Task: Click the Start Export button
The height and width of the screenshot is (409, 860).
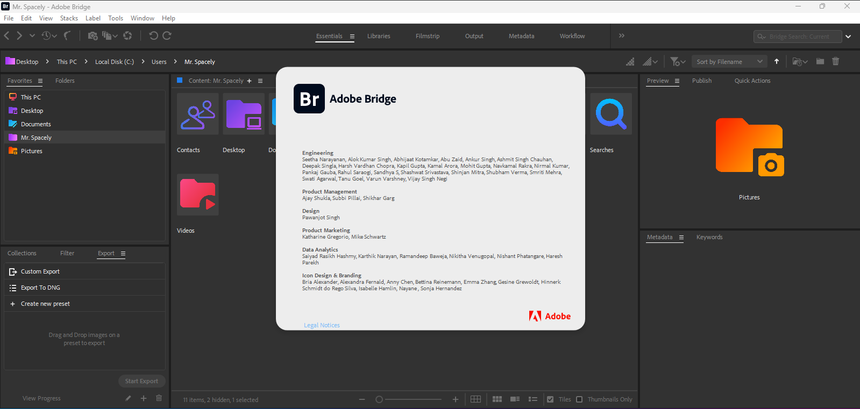Action: point(141,381)
